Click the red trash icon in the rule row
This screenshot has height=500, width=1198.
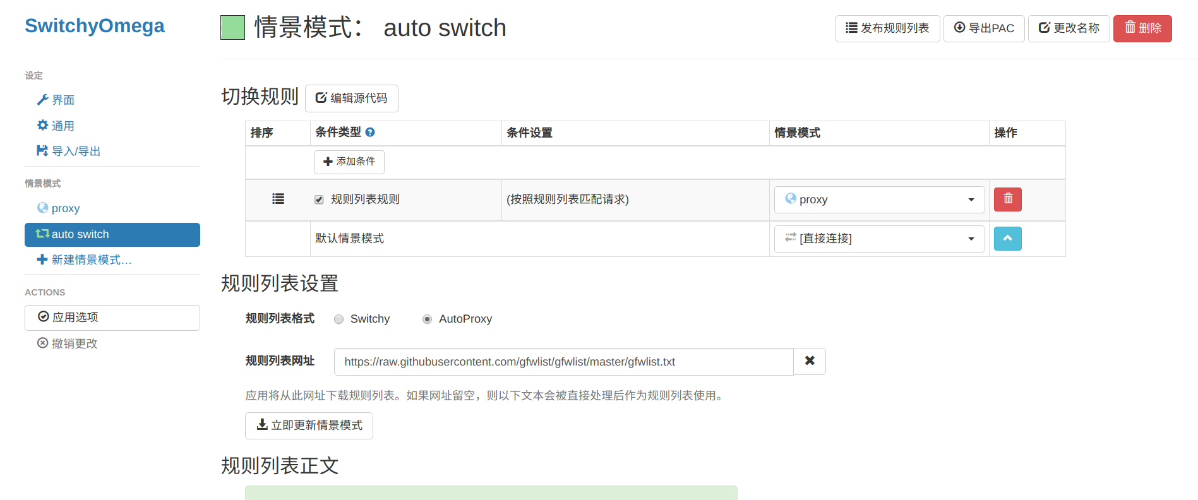point(1008,199)
